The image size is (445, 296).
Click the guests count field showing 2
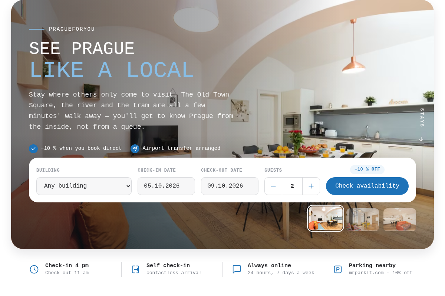pos(292,186)
